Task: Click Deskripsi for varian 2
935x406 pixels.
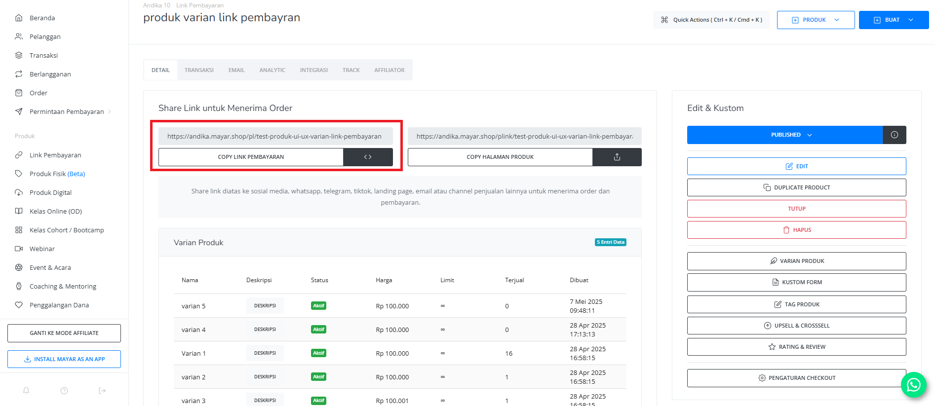Action: click(x=265, y=377)
